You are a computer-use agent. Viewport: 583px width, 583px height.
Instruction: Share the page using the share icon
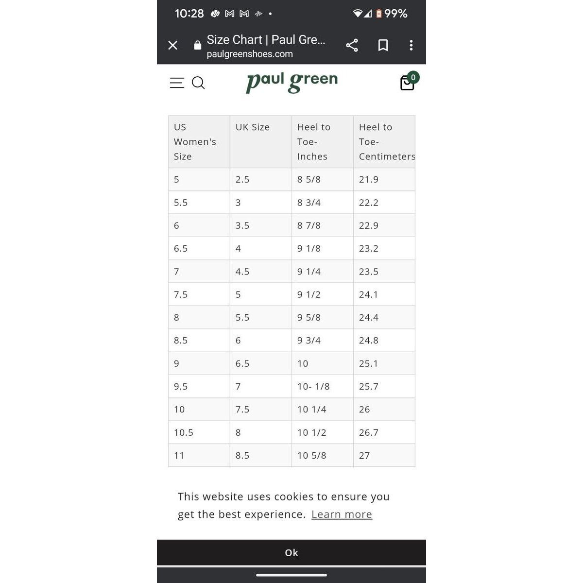[x=352, y=45]
